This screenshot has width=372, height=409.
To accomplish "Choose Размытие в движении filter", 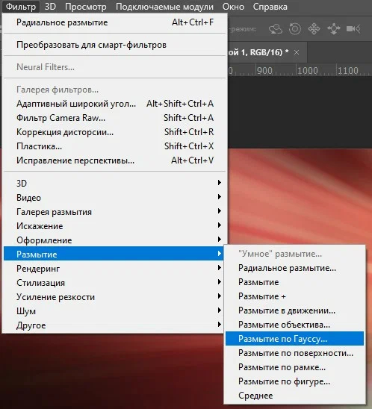I will (x=294, y=310).
